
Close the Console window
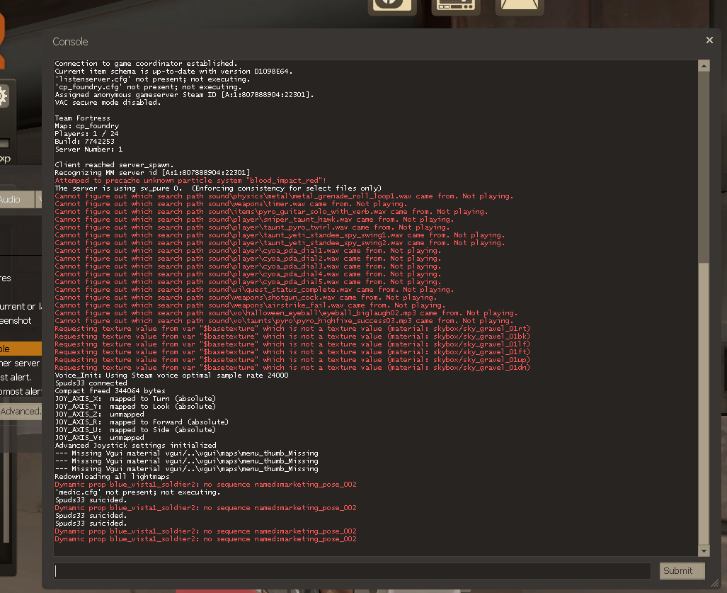click(x=709, y=40)
